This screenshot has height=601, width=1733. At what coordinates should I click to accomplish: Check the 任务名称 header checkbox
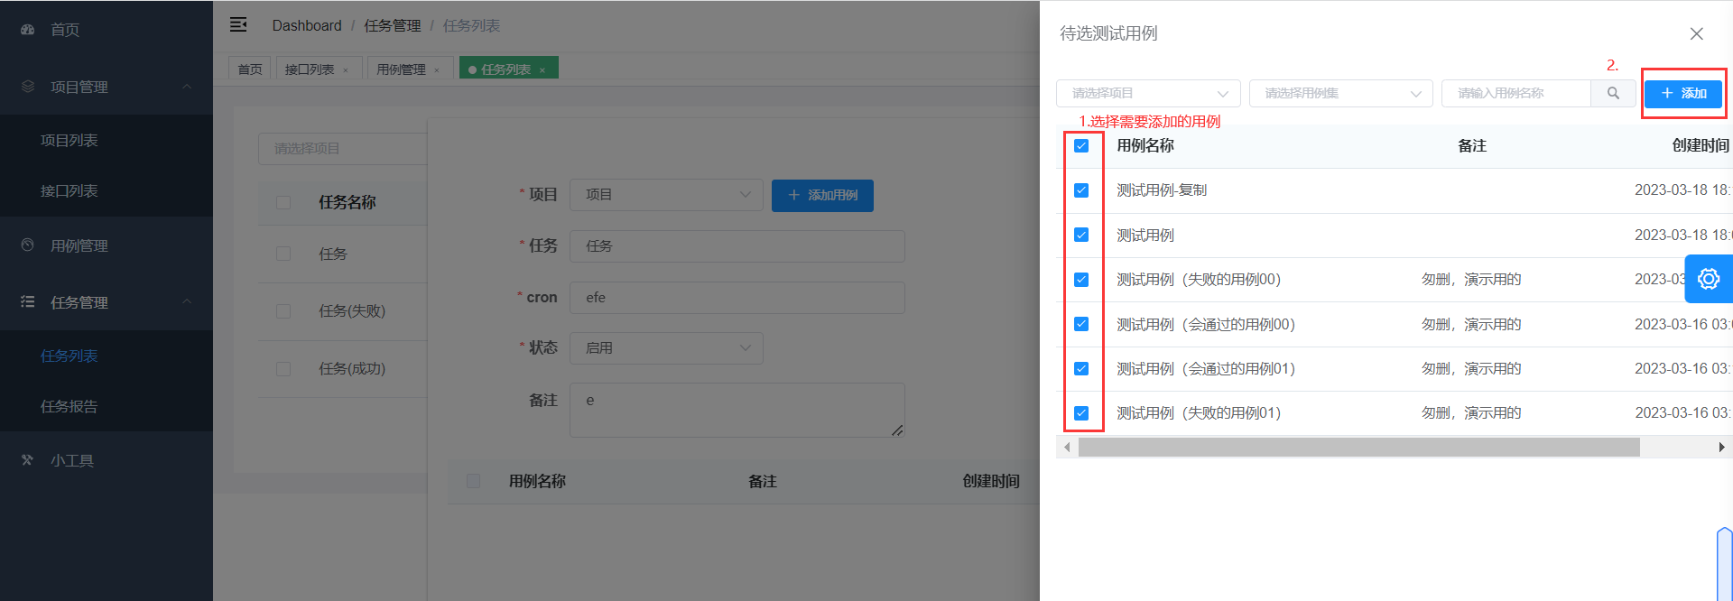(x=283, y=202)
